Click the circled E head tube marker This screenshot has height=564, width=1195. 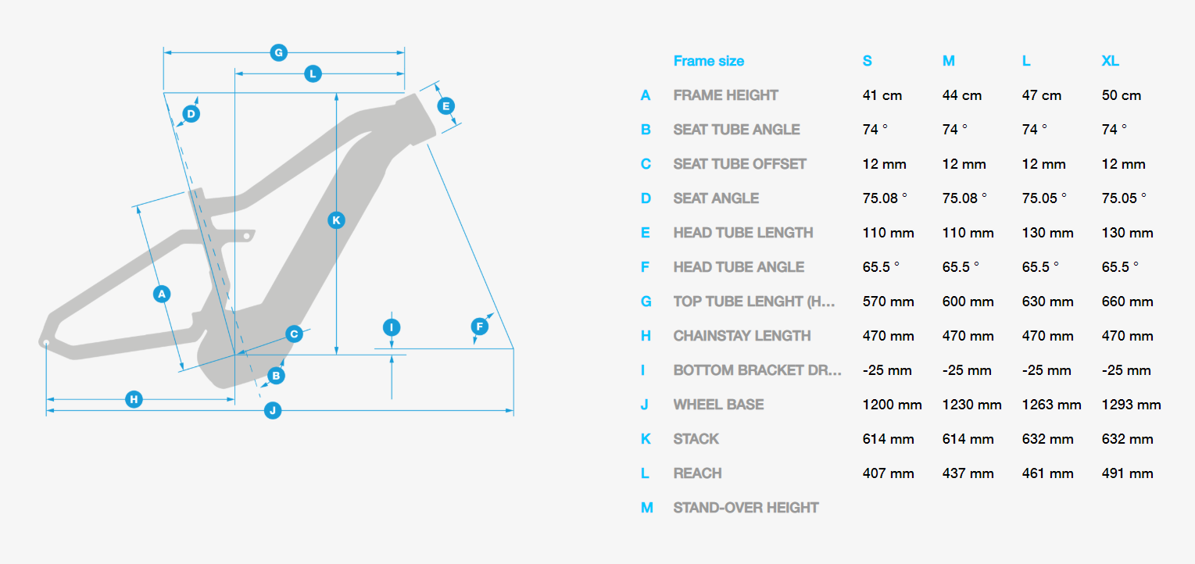(445, 105)
